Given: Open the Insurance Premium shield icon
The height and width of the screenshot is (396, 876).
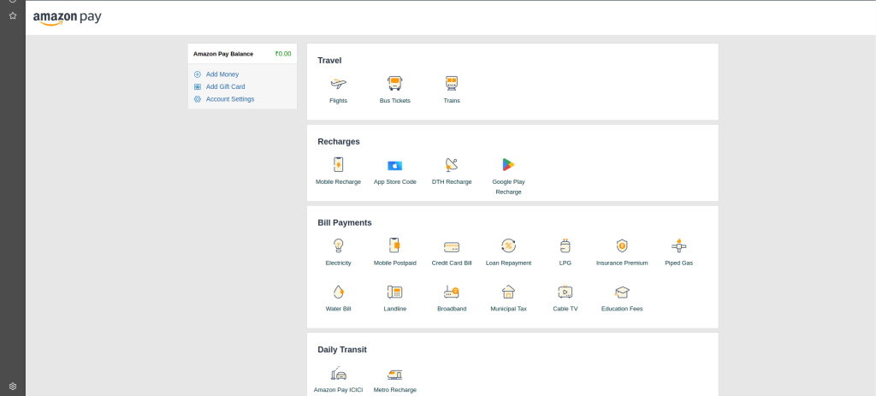Looking at the screenshot, I should 622,245.
